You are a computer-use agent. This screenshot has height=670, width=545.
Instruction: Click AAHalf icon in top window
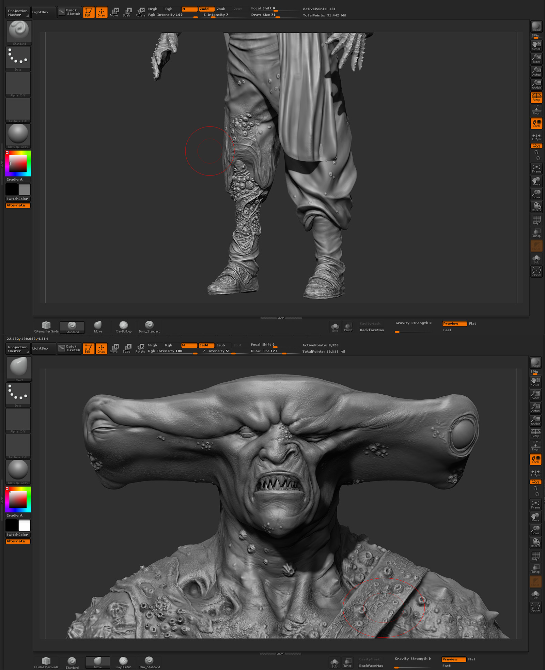tap(536, 85)
